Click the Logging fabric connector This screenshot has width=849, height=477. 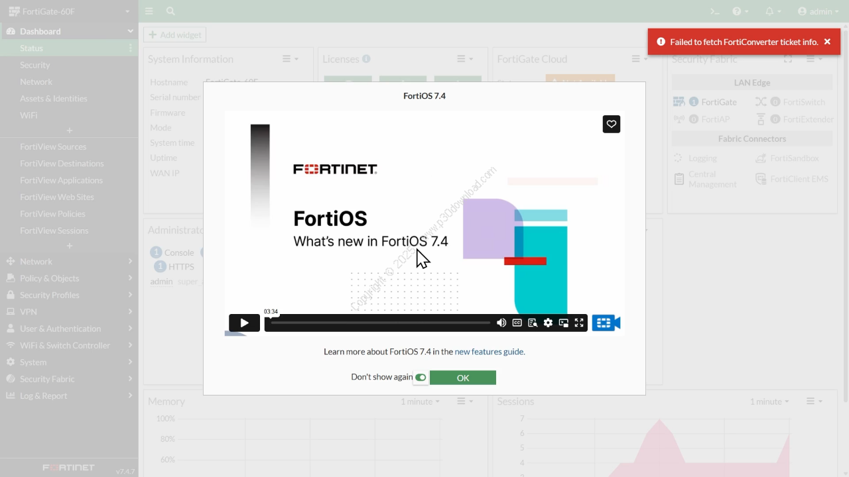coord(695,158)
